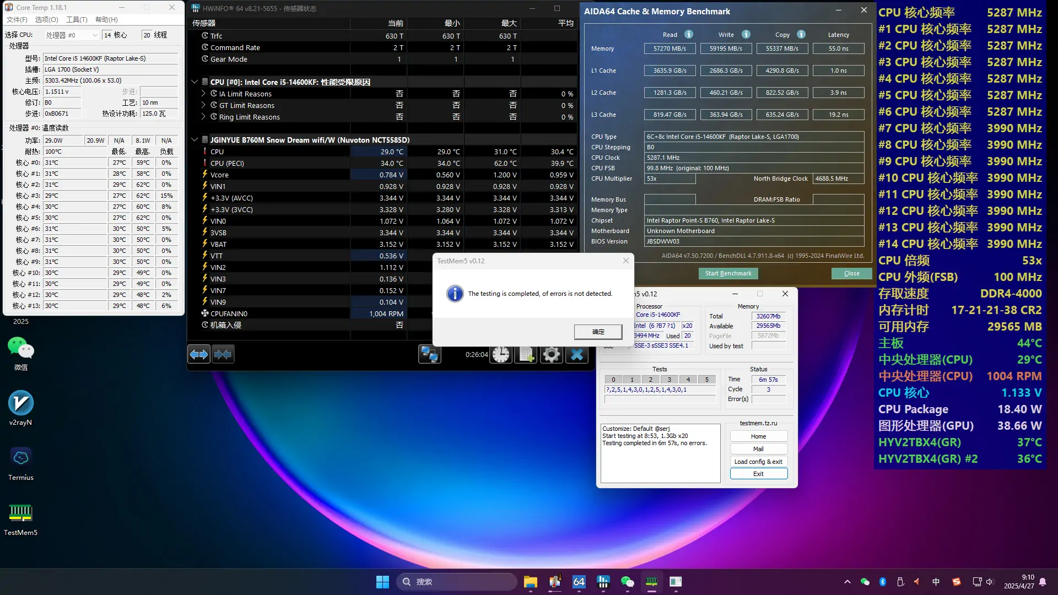Viewport: 1058px width, 595px height.
Task: Open remote sensor monitoring icon in HWiNFO
Action: coord(430,354)
